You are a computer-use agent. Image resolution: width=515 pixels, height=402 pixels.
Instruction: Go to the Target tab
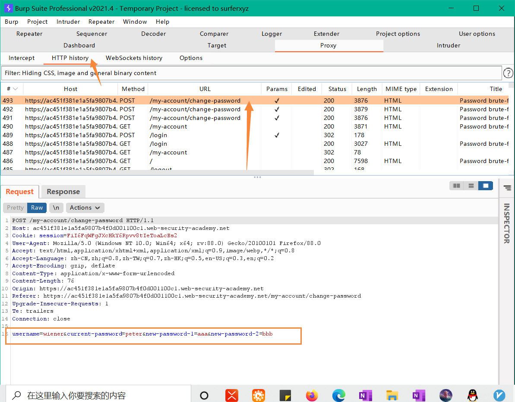217,45
